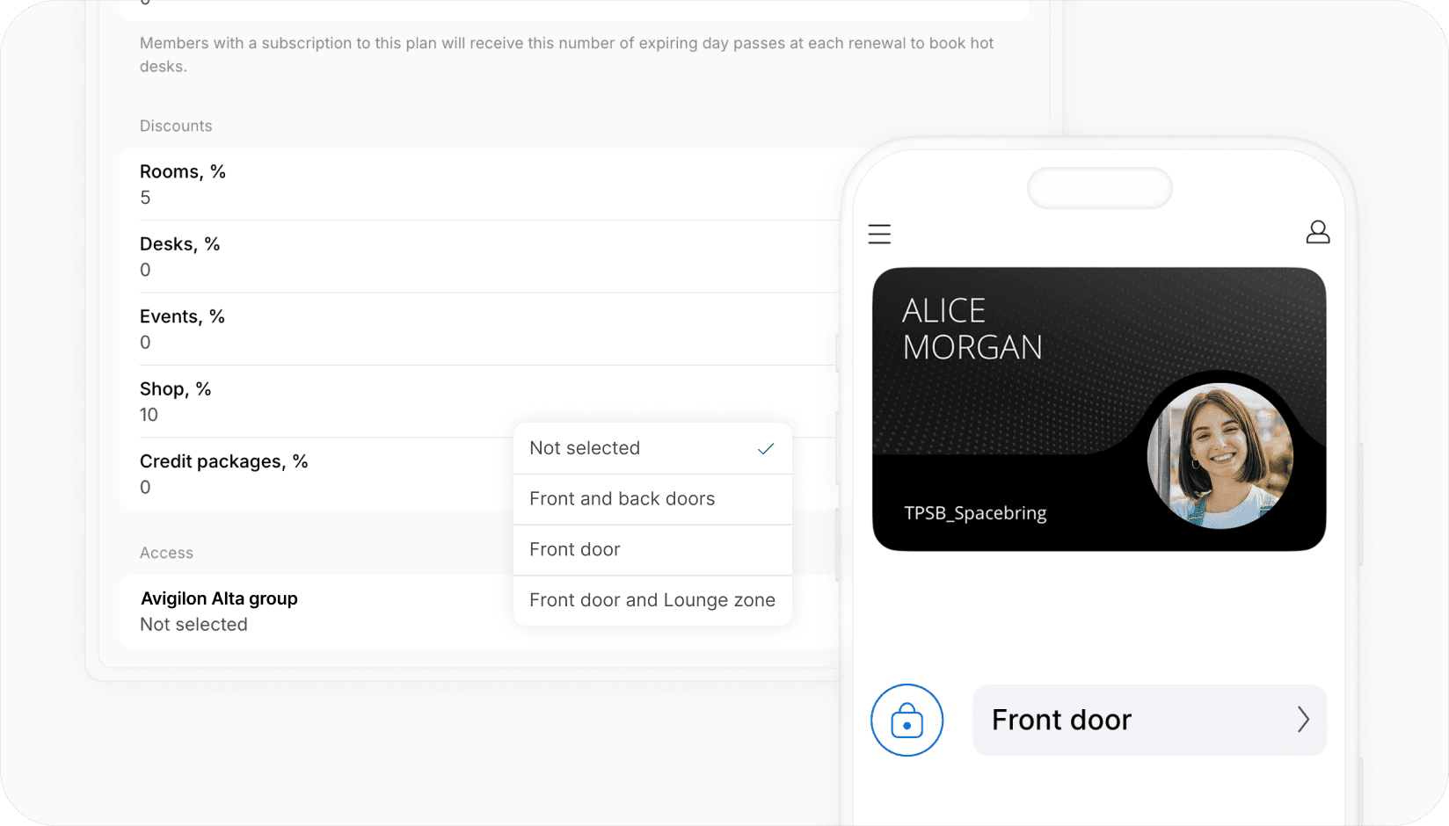
Task: Pick the Front door option in the dropdown list
Action: (575, 550)
